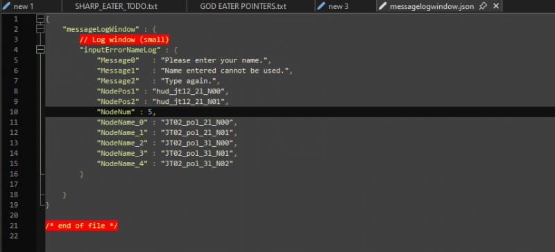Click the "Message1" key
Screen dimensions: 555x252
[118, 71]
